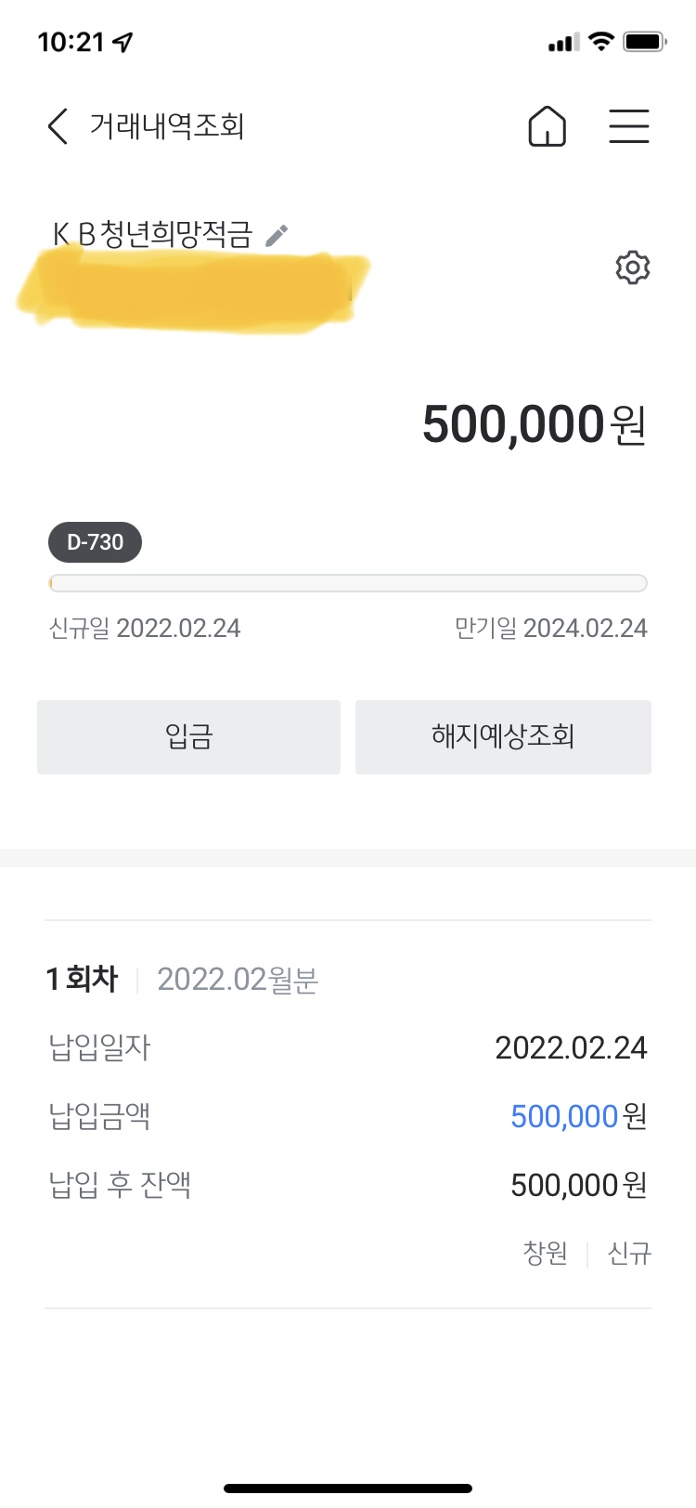
Task: Edit account nickname pencil icon
Action: pos(277,235)
